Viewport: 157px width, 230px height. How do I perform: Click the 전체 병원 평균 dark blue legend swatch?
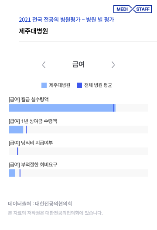tap(79, 85)
